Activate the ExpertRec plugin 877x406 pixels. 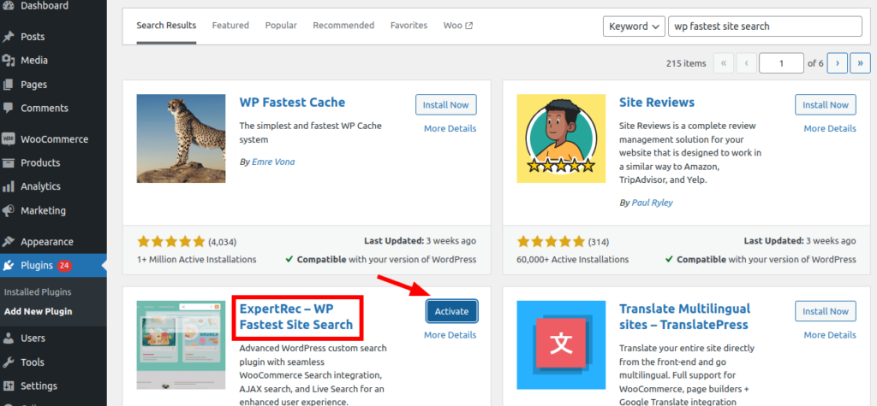[451, 312]
